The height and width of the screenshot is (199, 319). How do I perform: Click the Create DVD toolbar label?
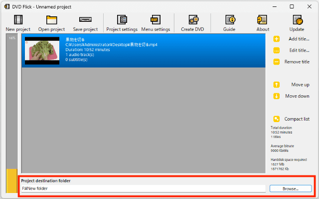pyautogui.click(x=192, y=29)
